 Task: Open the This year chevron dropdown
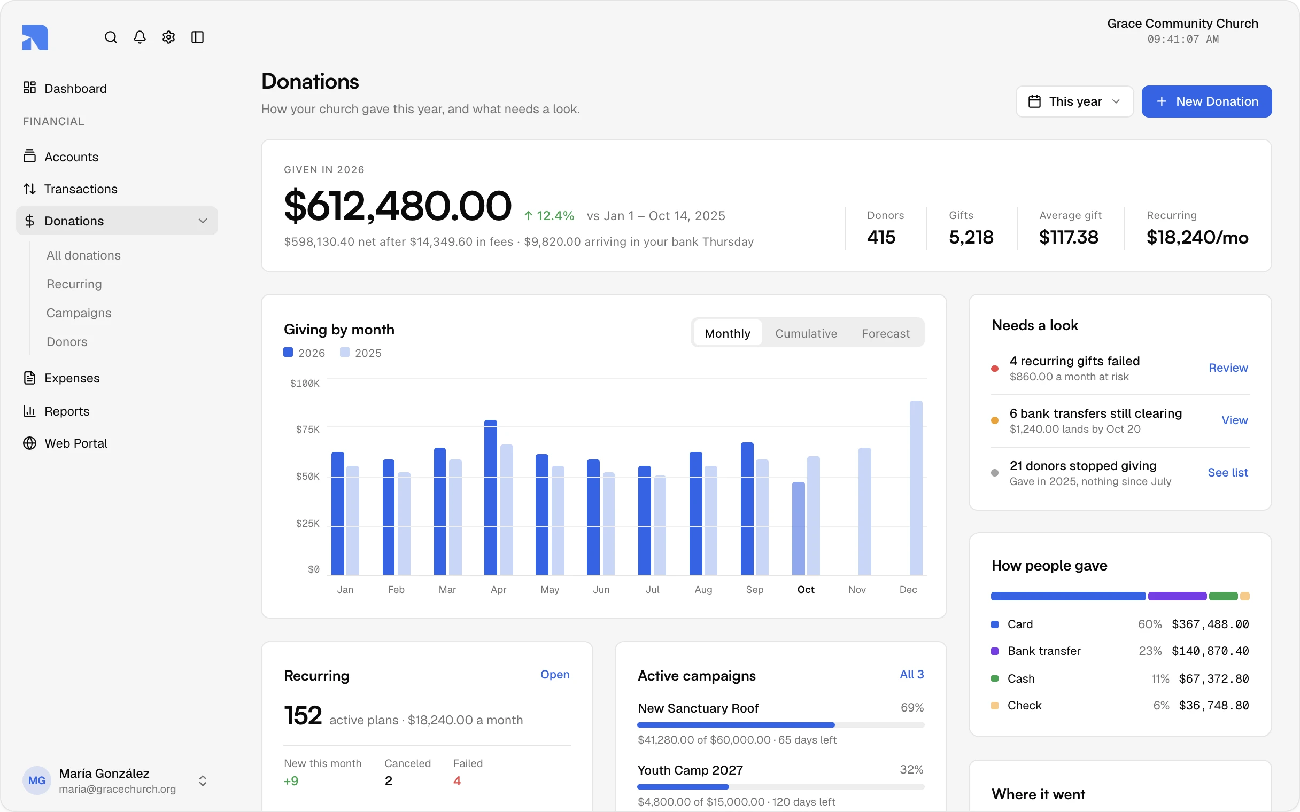pos(1116,101)
